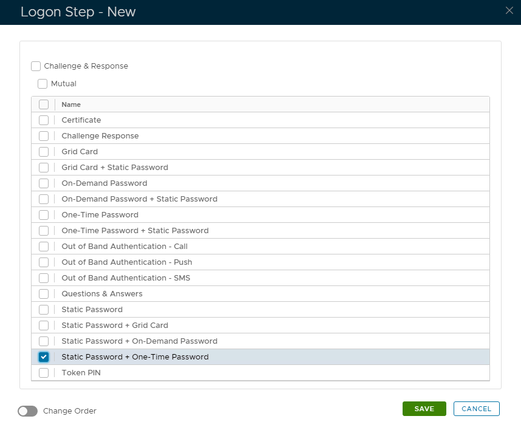Tick the On-Demand Password checkbox
The width and height of the screenshot is (521, 433).
(x=44, y=183)
